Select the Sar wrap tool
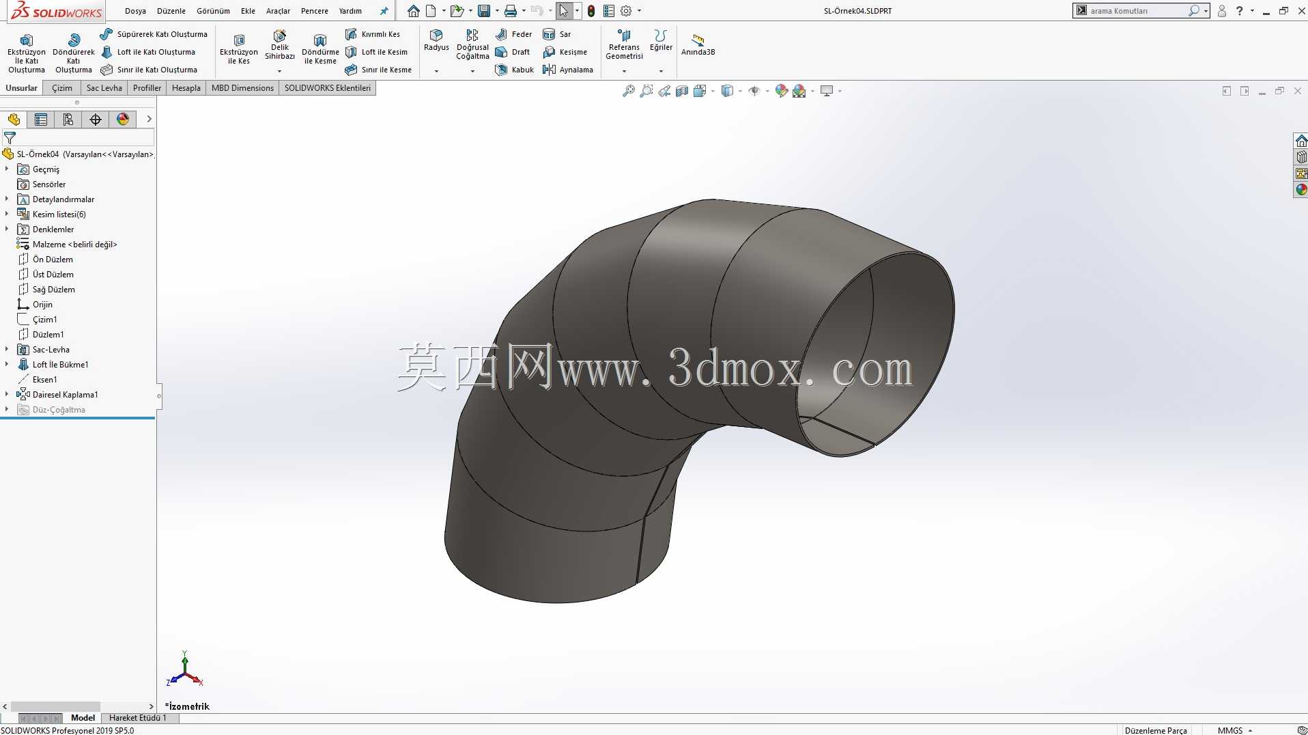 tap(557, 34)
